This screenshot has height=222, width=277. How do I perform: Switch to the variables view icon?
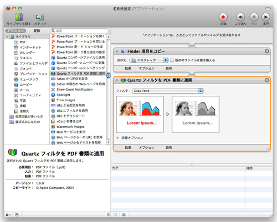coord(124,215)
